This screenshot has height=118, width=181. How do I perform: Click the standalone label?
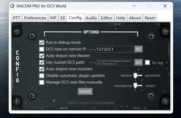click(x=123, y=86)
